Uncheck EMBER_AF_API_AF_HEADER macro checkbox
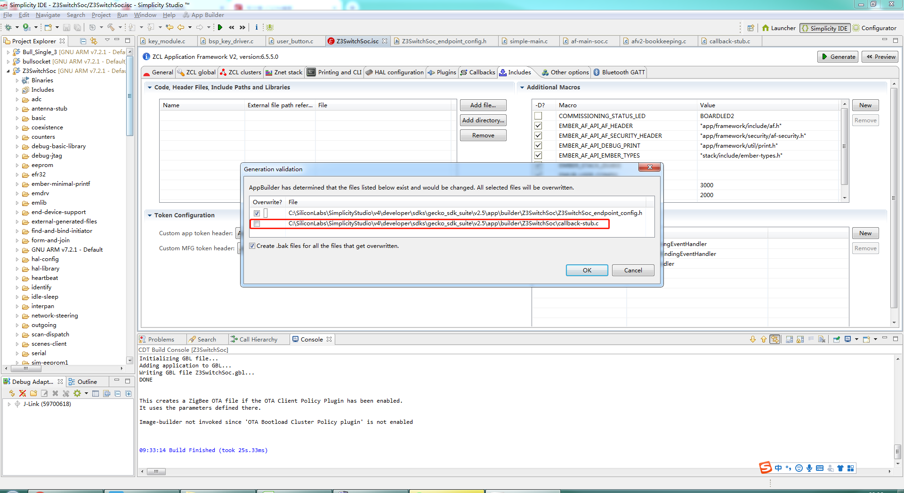 pyautogui.click(x=538, y=126)
